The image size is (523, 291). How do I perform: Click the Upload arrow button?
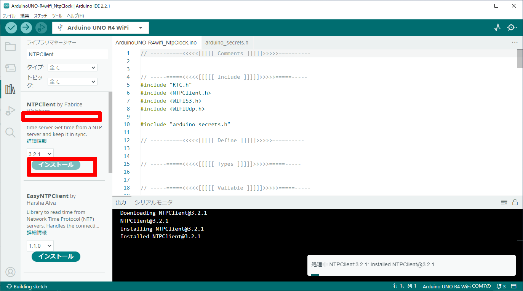point(26,27)
